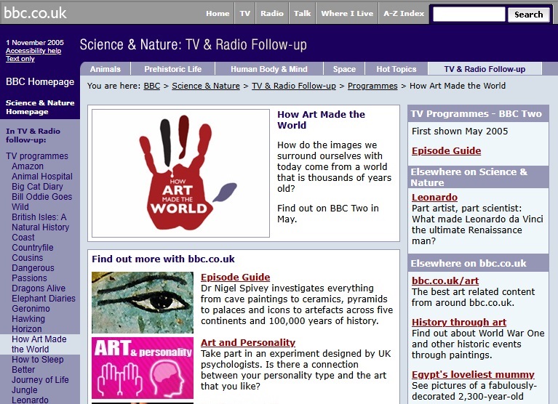Click the Search button
The height and width of the screenshot is (404, 558).
[x=528, y=15]
